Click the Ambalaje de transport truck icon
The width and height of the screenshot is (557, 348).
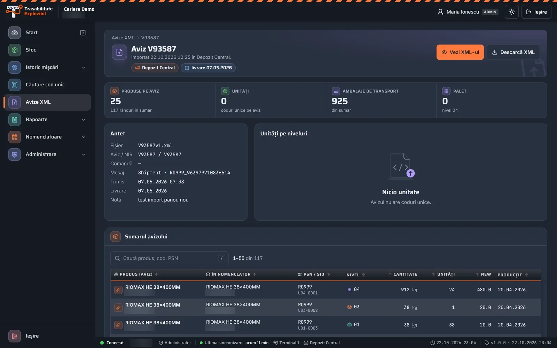336,91
